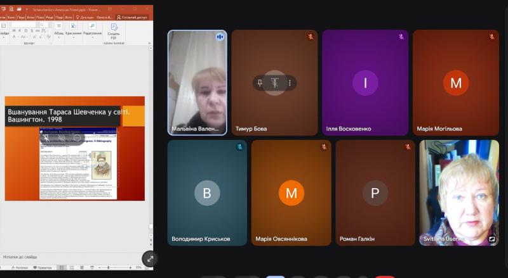This screenshot has width=508, height=278.
Task: Pin Тимур Бова's tile with pin icon
Action: tap(260, 83)
